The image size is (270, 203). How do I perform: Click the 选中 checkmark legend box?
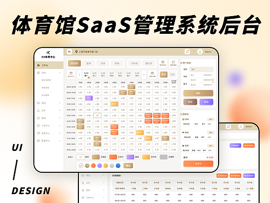tap(80, 157)
